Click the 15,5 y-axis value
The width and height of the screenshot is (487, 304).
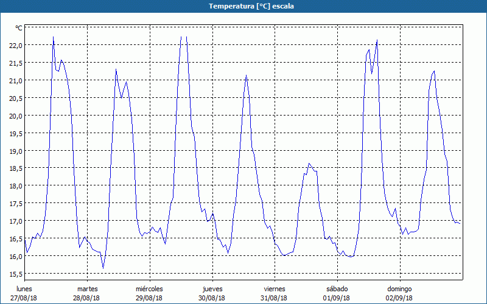tap(16, 274)
